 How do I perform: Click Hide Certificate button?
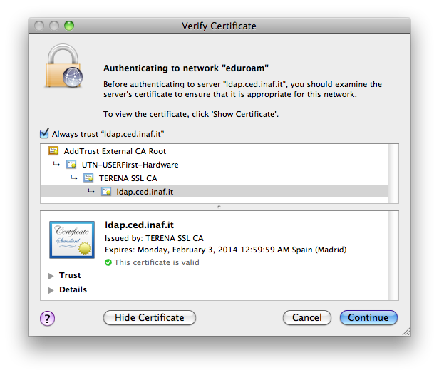pos(150,317)
